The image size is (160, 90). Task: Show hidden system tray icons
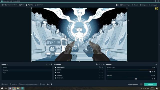pyautogui.click(x=141, y=88)
